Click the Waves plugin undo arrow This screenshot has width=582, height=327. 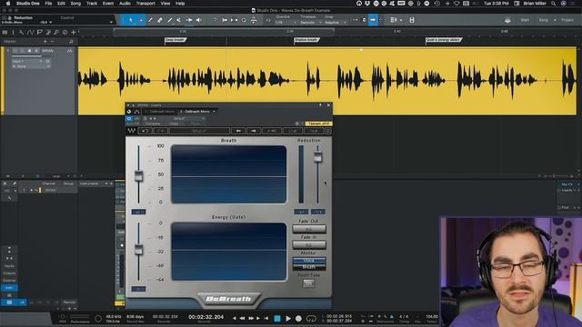click(x=145, y=131)
